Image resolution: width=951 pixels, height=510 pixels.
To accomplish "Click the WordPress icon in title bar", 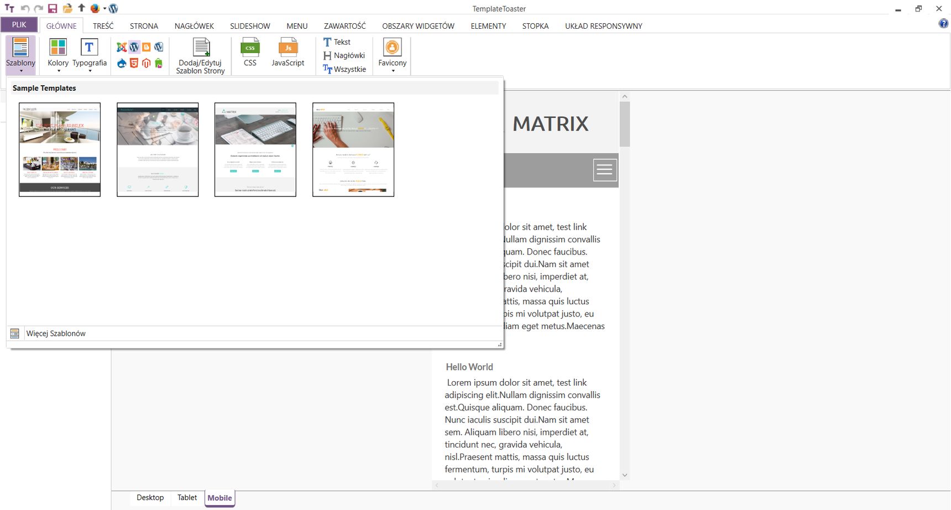I will (x=113, y=8).
